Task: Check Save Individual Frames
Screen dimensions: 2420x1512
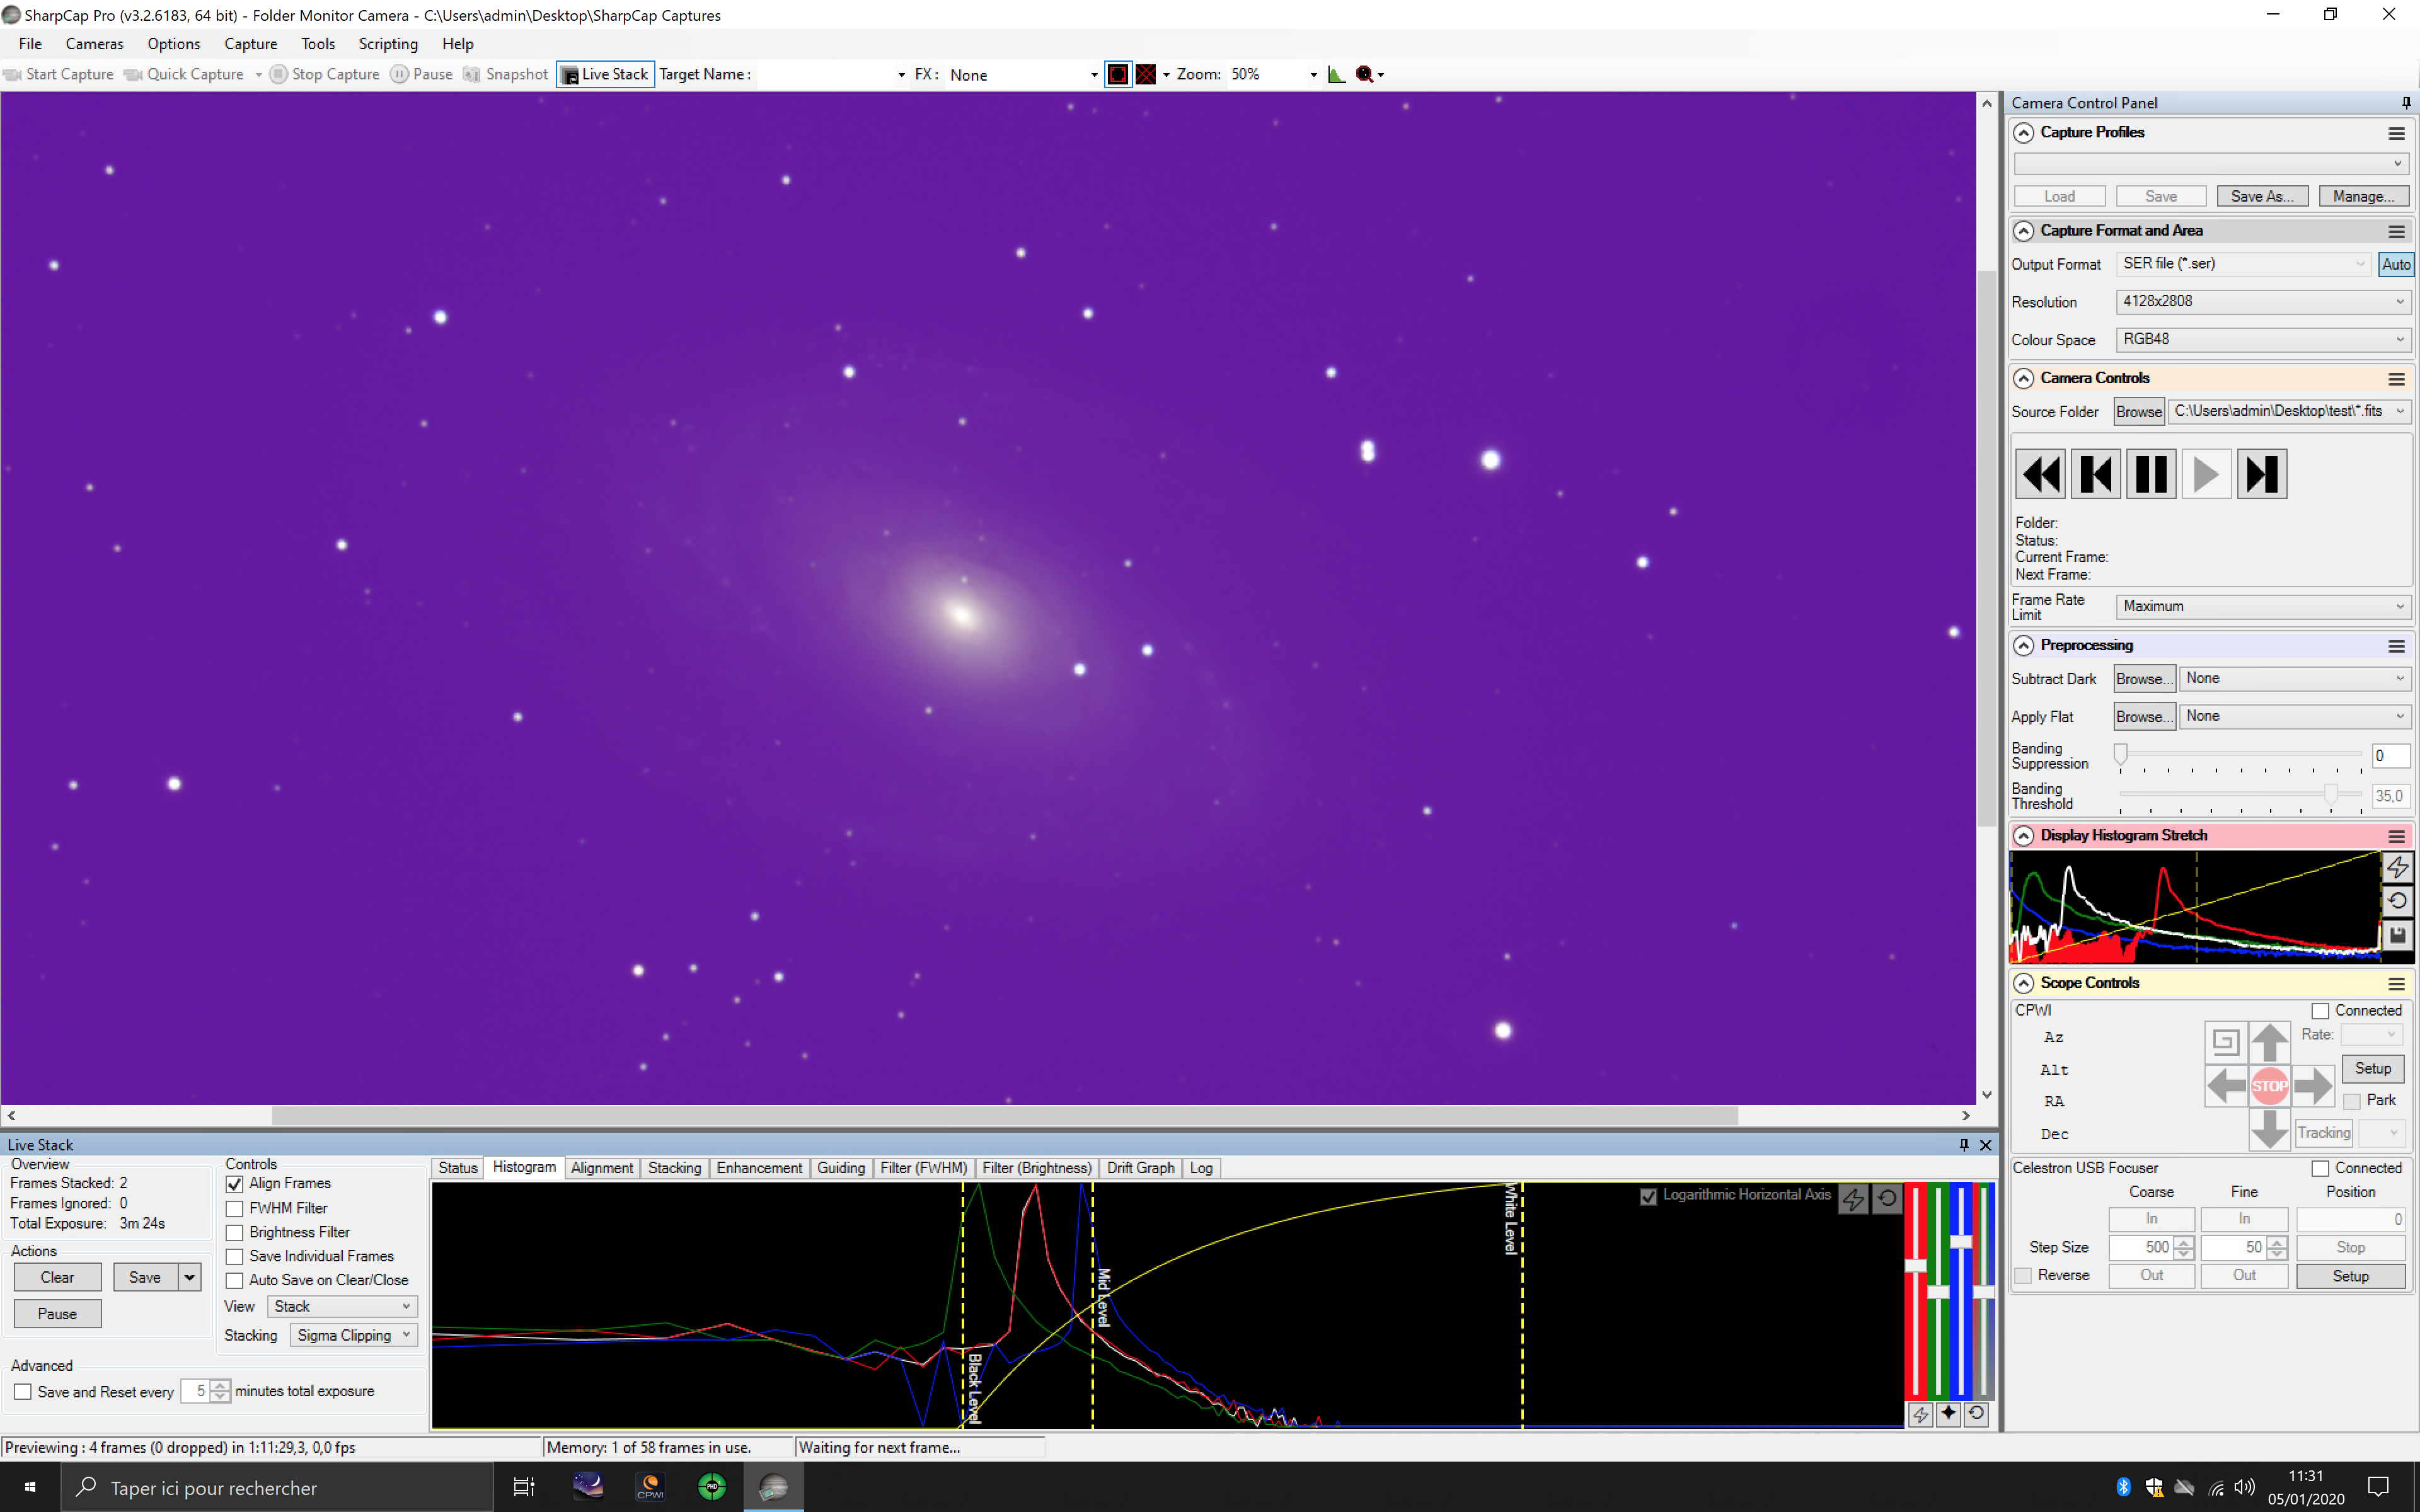Action: click(235, 1257)
